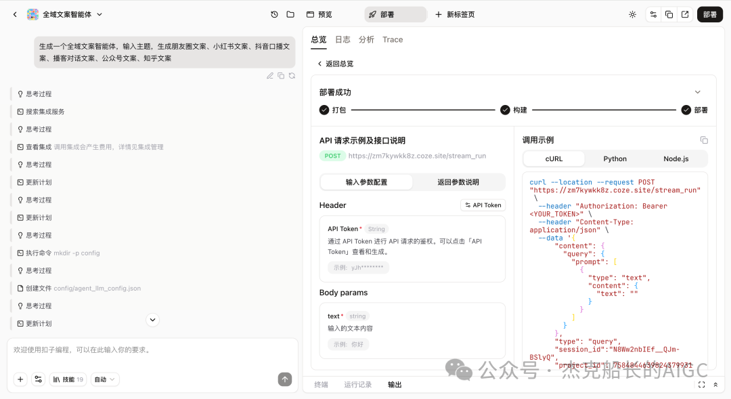Copy the 调用示例 code
This screenshot has height=399, width=731.
[x=704, y=140]
